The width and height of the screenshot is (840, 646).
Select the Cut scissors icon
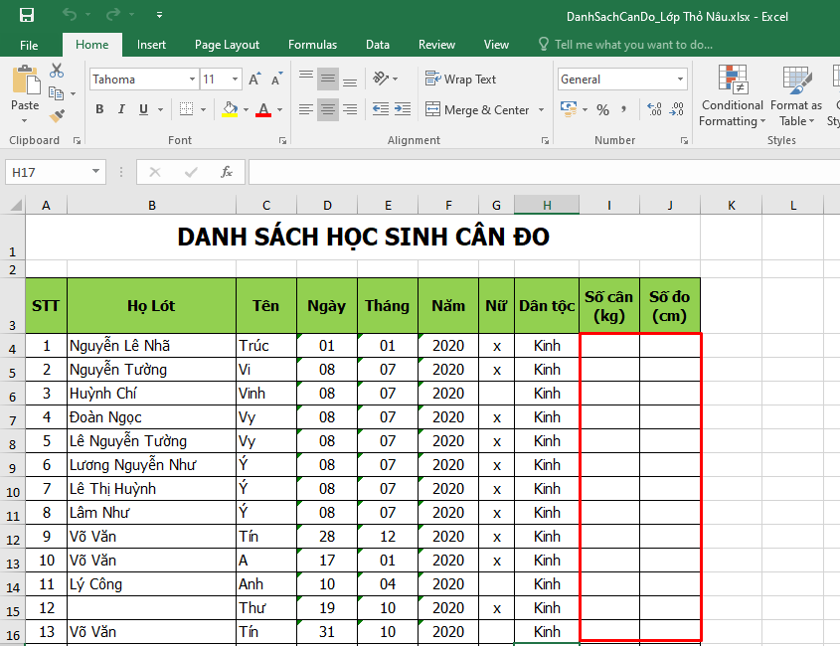[x=57, y=71]
